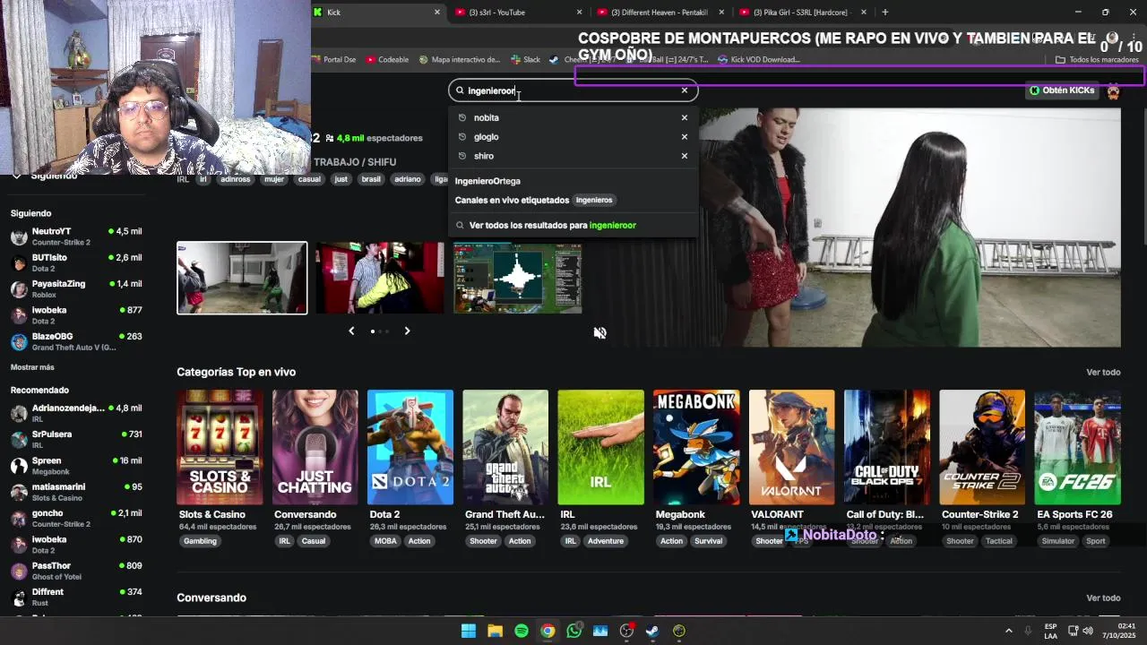The width and height of the screenshot is (1147, 645).
Task: Open PassThor recommended channel
Action: click(76, 571)
